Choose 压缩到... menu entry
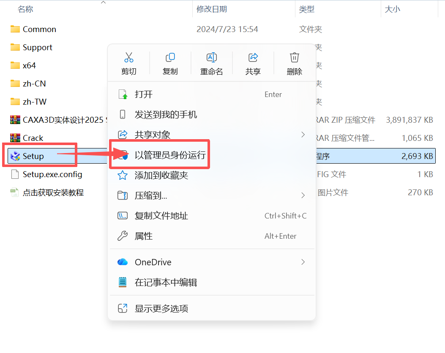The image size is (445, 353). point(211,196)
